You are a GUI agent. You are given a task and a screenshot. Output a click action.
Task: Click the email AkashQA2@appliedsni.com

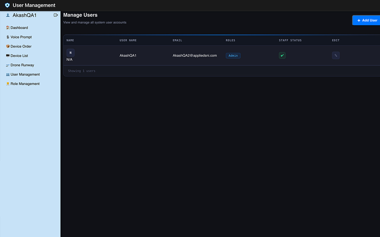click(195, 55)
